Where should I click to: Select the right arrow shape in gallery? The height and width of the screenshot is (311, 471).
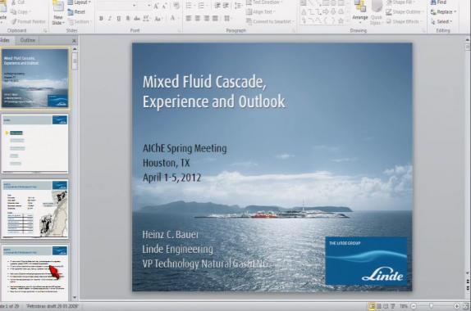[x=326, y=12]
